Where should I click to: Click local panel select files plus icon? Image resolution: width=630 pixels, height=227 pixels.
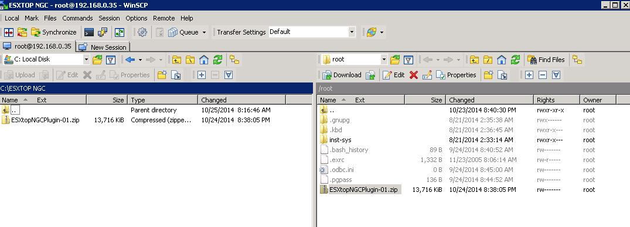(201, 75)
